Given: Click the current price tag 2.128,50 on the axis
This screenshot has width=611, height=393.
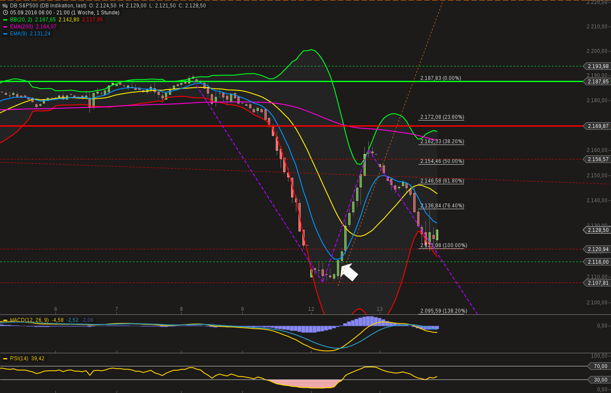Looking at the screenshot, I should point(597,230).
